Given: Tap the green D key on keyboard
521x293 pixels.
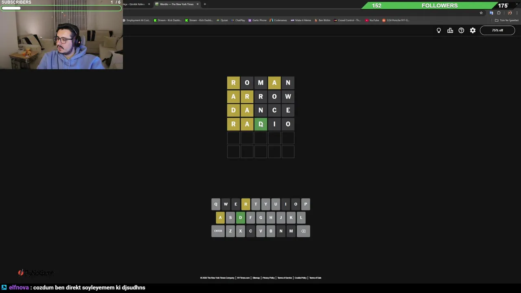Looking at the screenshot, I should pos(240,218).
